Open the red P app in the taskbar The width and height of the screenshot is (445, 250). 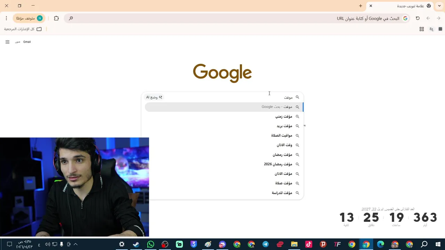click(x=323, y=244)
